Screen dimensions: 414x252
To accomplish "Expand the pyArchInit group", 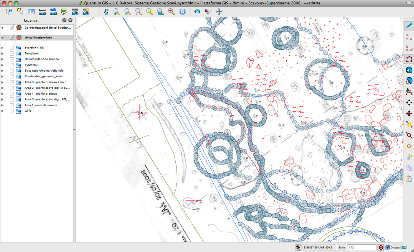I will click(x=2, y=65).
